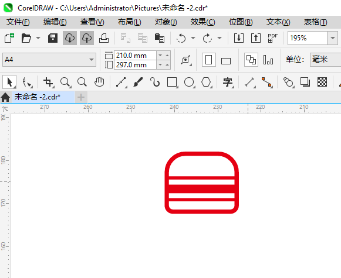
Task: Switch to the 未命名 -2.cdr tab
Action: pyautogui.click(x=43, y=97)
